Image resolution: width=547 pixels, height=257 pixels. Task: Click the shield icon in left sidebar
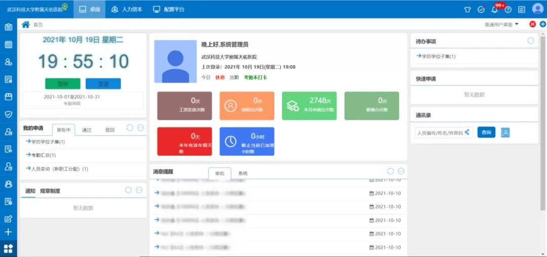pos(8,114)
